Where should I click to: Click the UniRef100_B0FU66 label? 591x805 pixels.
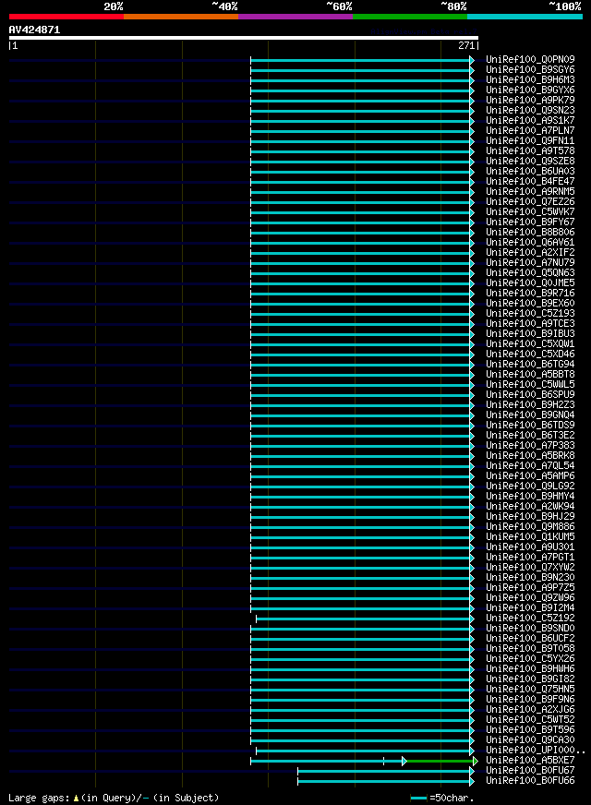click(530, 780)
